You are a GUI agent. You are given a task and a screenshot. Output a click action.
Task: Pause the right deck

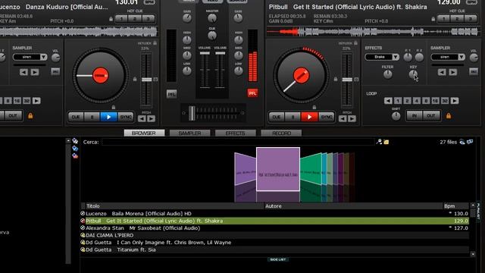pos(293,117)
